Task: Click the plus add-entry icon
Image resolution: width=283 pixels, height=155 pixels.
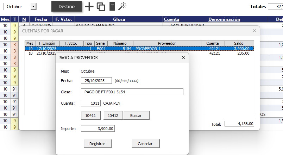Action: click(x=89, y=7)
